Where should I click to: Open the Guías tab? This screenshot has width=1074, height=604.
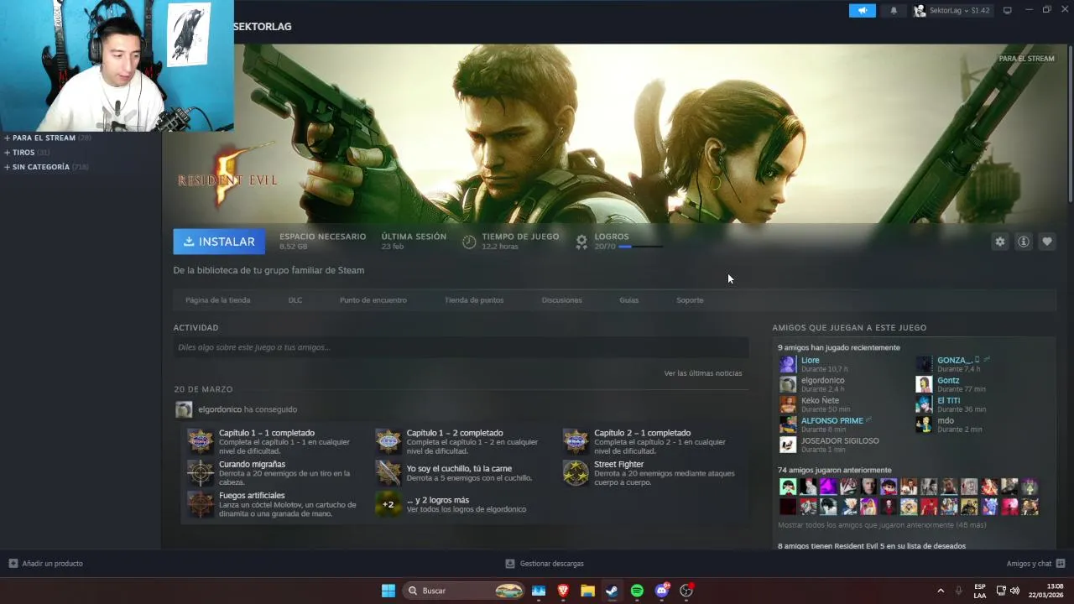629,300
